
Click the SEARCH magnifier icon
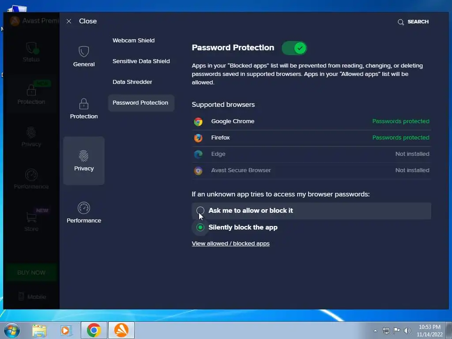(401, 22)
